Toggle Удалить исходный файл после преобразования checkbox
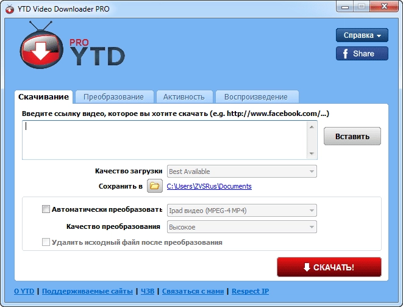The image size is (403, 307). pos(46,242)
